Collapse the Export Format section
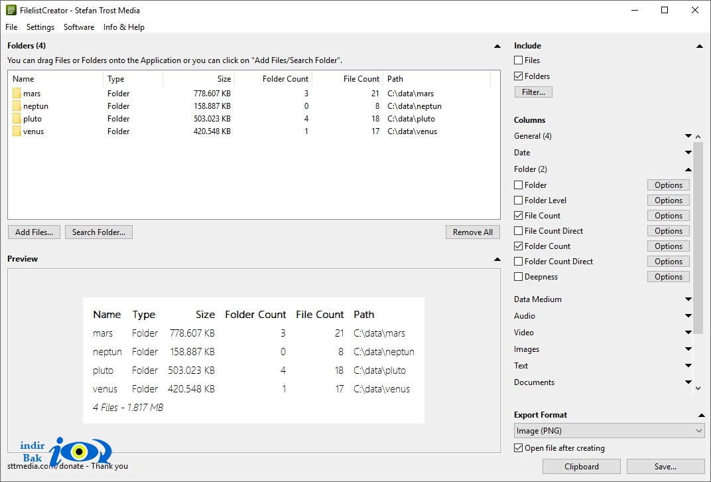 (702, 416)
